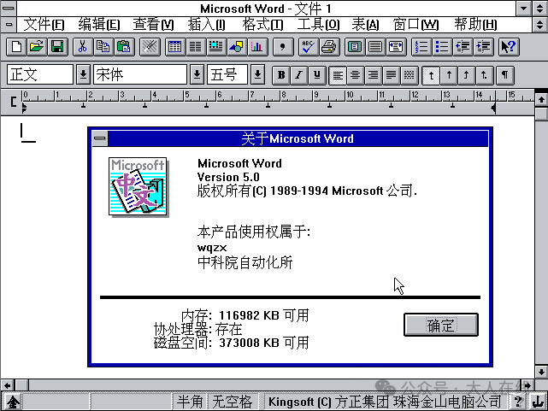
Task: Click the Print icon
Action: 329,47
